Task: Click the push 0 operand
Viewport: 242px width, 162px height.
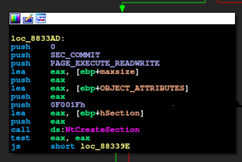Action: (x=53, y=47)
